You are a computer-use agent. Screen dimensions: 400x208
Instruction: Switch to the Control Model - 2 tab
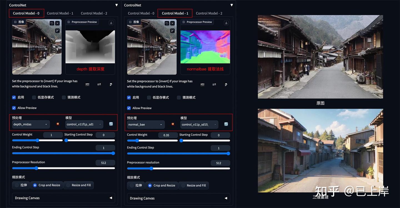click(94, 13)
